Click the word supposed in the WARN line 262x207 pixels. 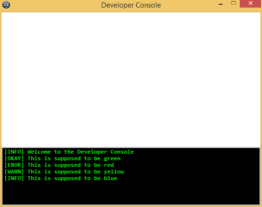[x=67, y=172]
